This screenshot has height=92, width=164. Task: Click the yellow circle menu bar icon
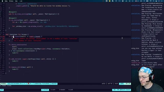(x=110, y=1)
